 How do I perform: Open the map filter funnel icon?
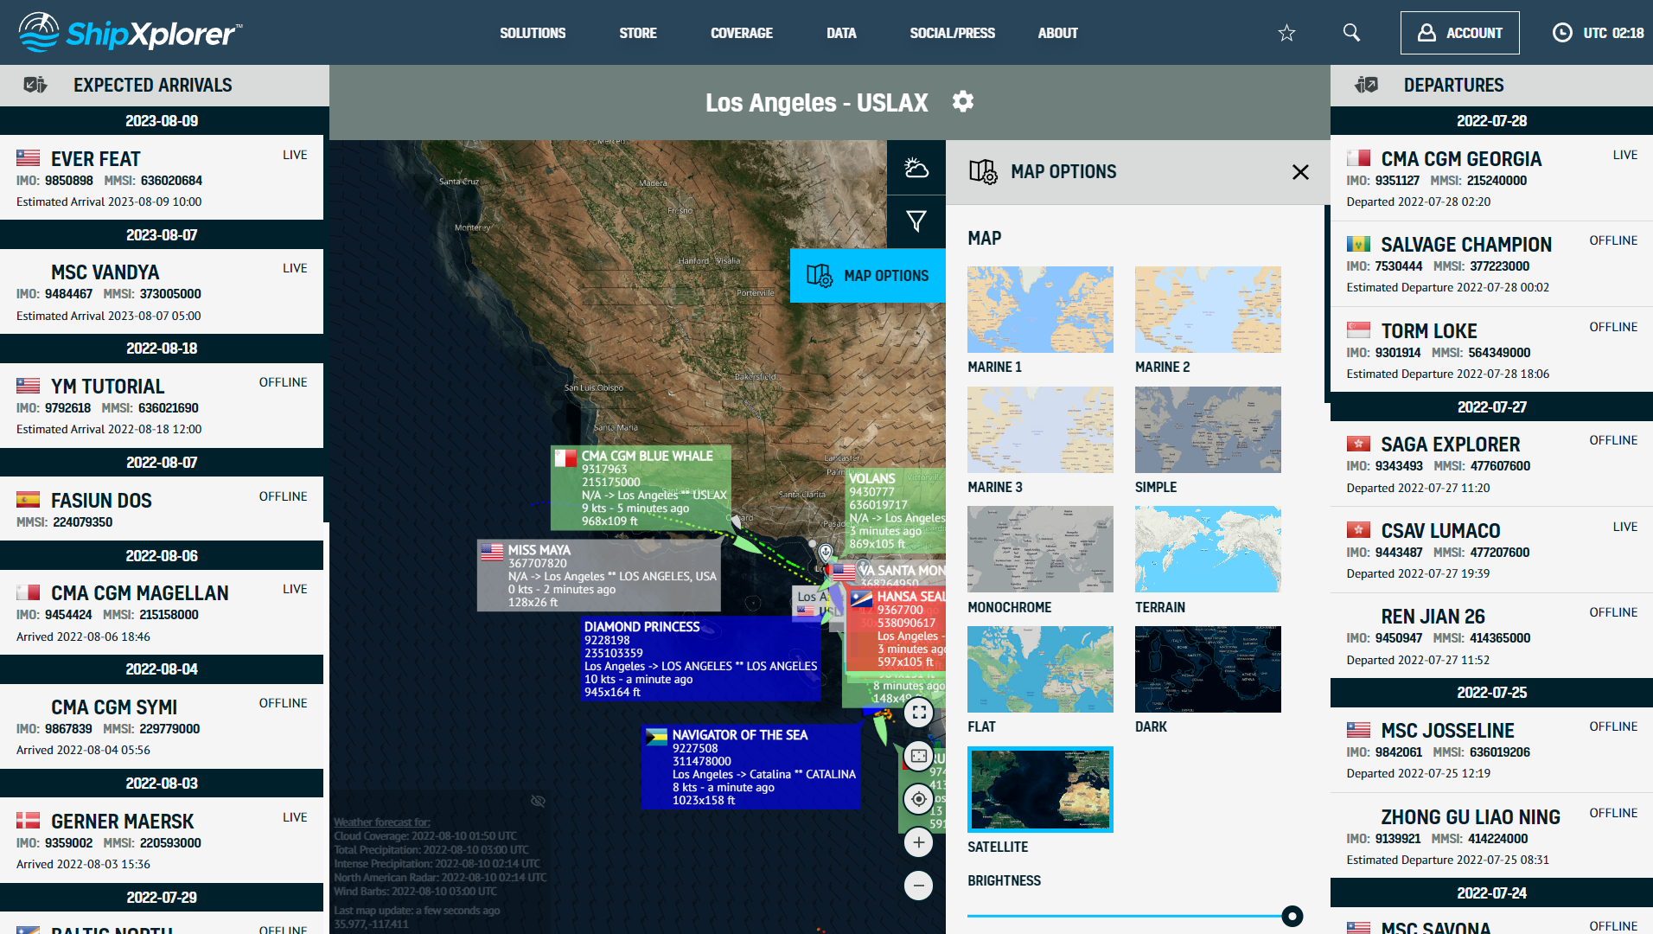tap(916, 221)
